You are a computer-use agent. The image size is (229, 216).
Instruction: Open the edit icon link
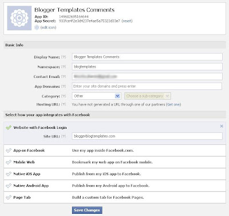(48, 28)
